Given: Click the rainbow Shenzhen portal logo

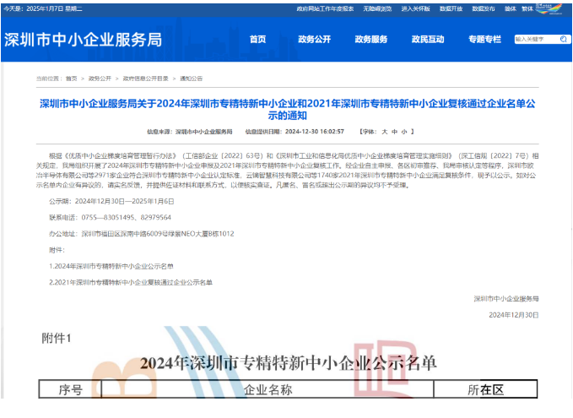Looking at the screenshot, I should tap(549, 8).
